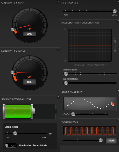Click the CPI 2 value field showing 1600
The image size is (119, 152).
(x=29, y=82)
